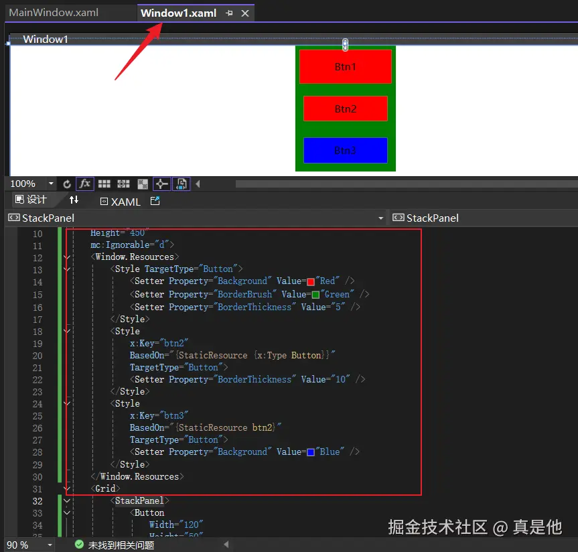Refresh the designer view
The image size is (578, 552).
pyautogui.click(x=66, y=183)
